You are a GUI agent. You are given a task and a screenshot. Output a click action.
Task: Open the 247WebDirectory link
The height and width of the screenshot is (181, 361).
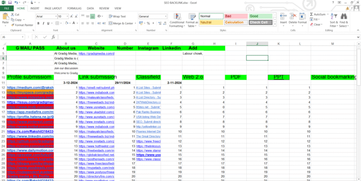pos(148,102)
